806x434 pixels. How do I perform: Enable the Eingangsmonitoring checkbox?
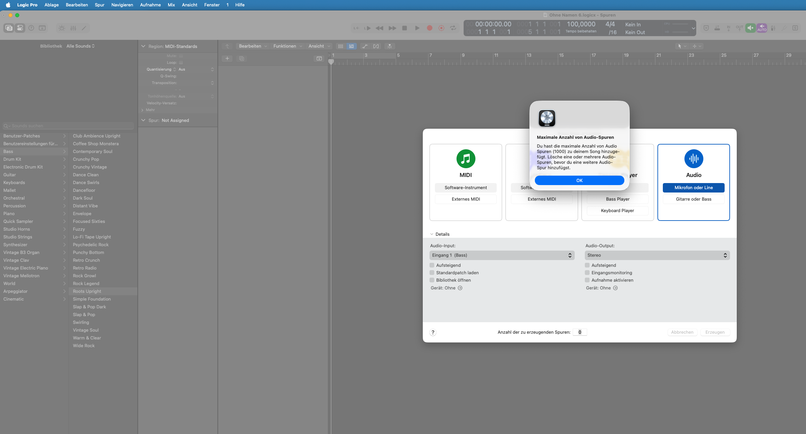pyautogui.click(x=587, y=273)
